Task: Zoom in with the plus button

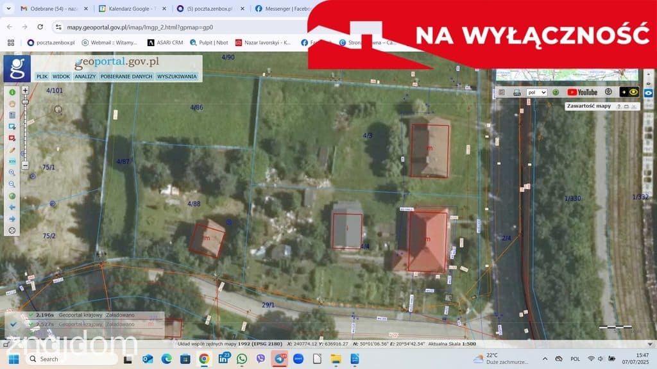Action: [25, 90]
